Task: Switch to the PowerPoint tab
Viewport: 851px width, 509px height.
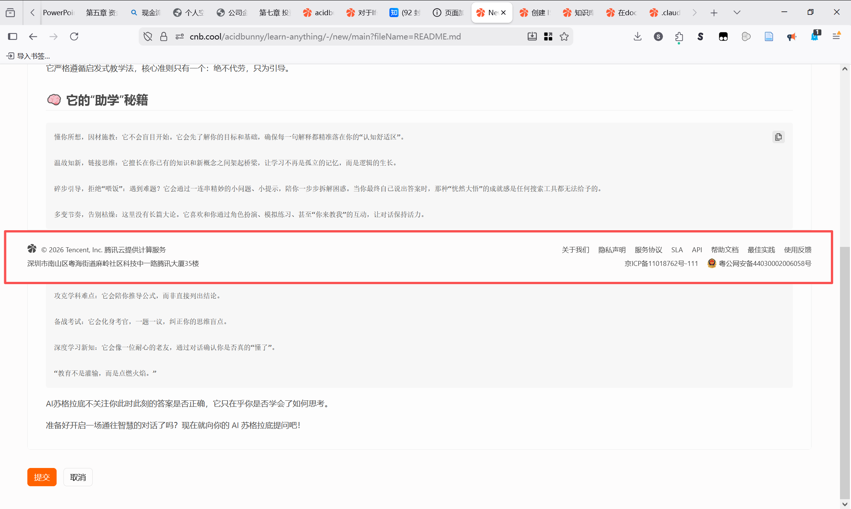Action: point(59,13)
